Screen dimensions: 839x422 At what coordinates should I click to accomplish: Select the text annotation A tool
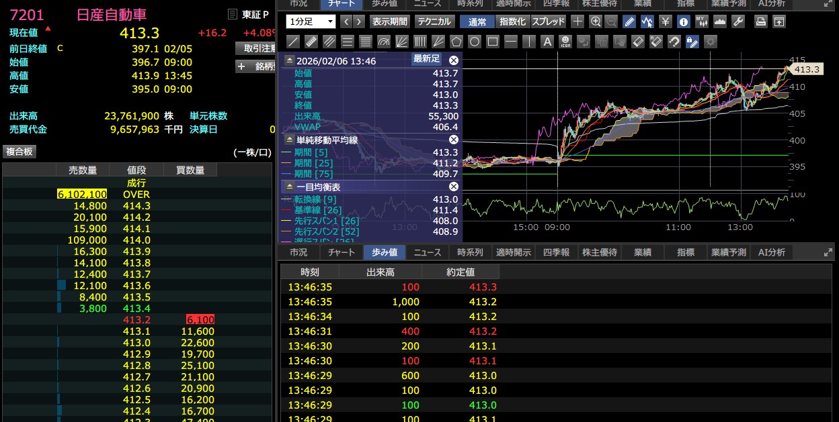coord(547,42)
